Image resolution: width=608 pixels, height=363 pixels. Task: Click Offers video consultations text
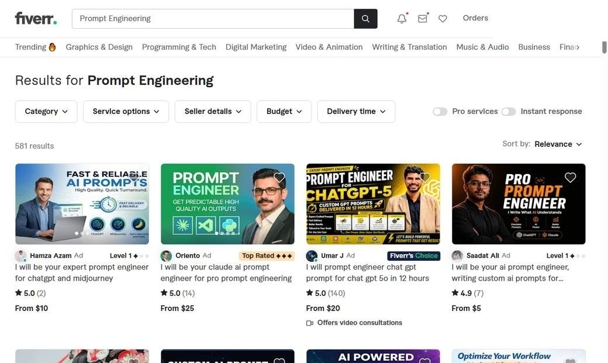point(360,323)
